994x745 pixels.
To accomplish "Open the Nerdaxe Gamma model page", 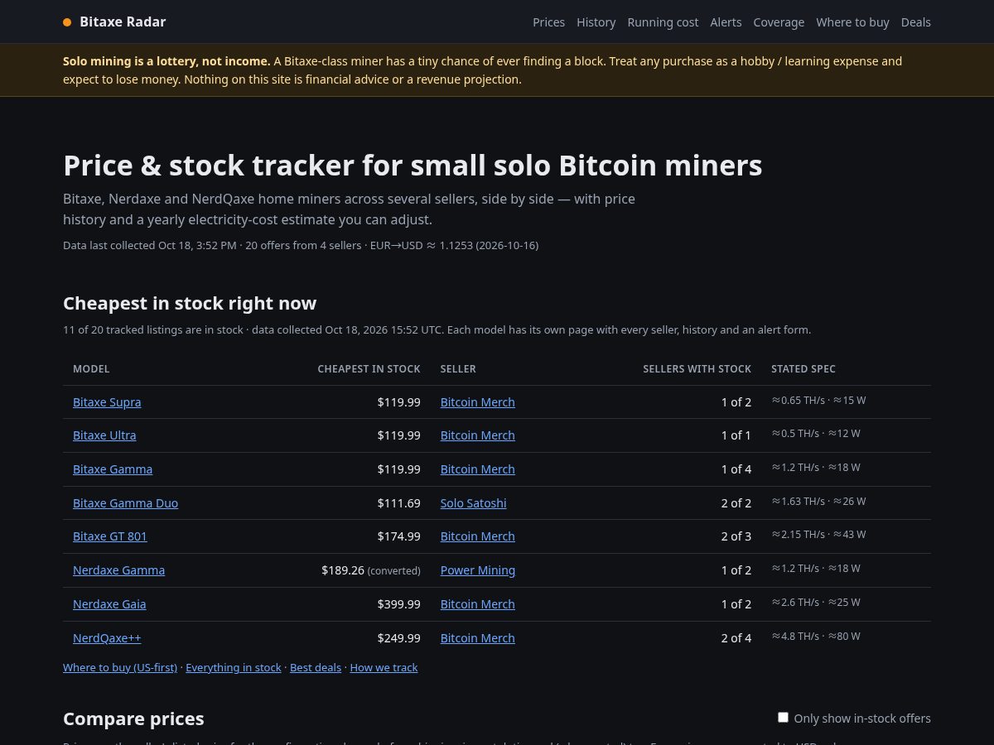I will tap(118, 570).
